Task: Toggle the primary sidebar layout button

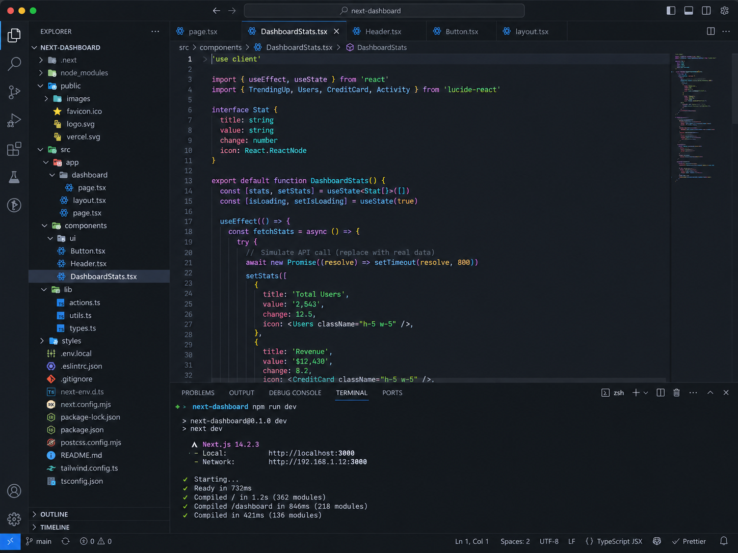Action: click(x=671, y=11)
